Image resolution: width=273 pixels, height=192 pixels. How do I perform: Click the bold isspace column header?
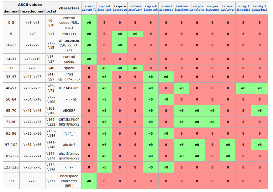[x=120, y=6]
